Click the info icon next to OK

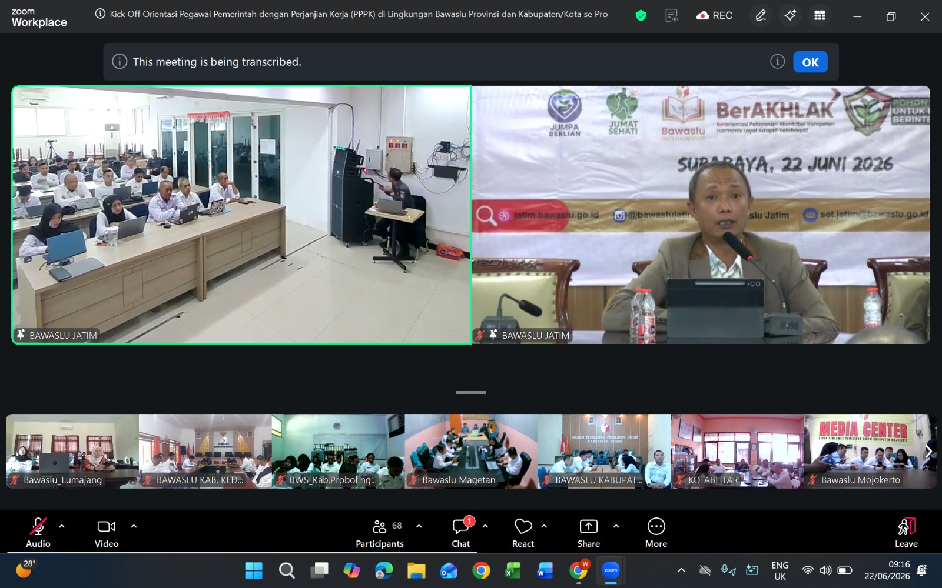coord(777,62)
